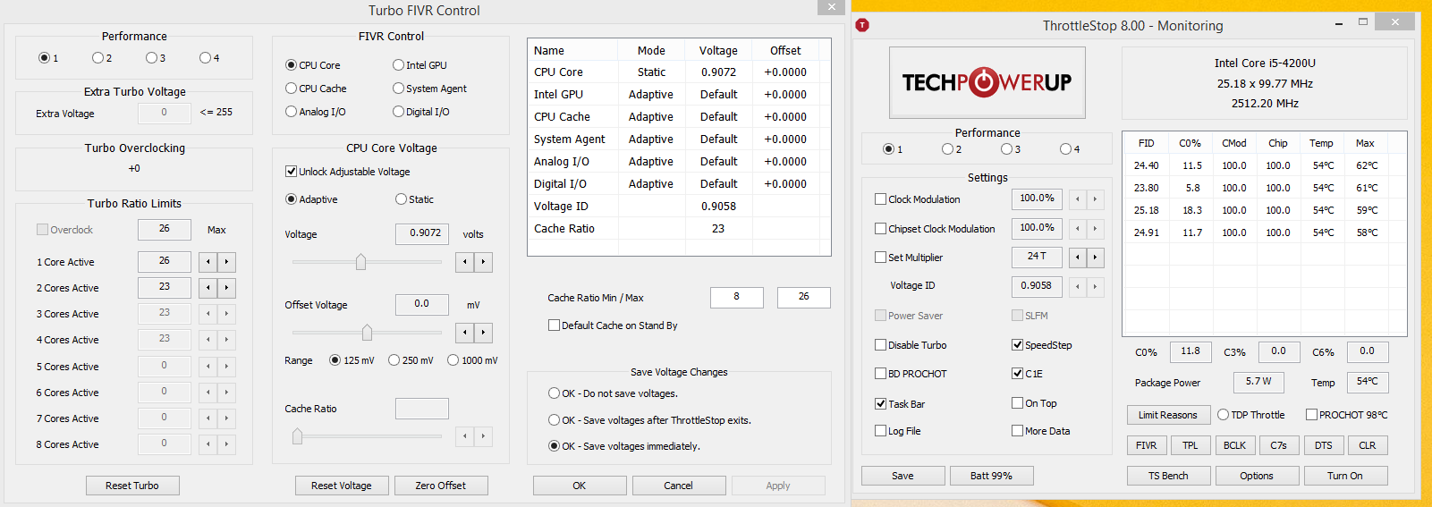
Task: Increase Offset Voltage with right arrow
Action: click(483, 333)
